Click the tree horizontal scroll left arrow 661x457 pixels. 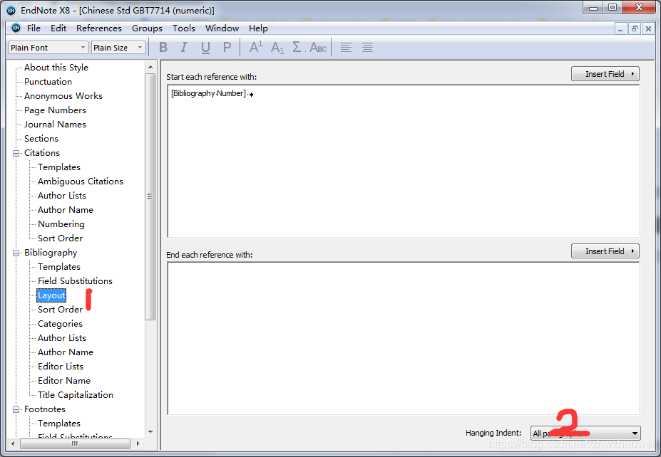[x=13, y=443]
